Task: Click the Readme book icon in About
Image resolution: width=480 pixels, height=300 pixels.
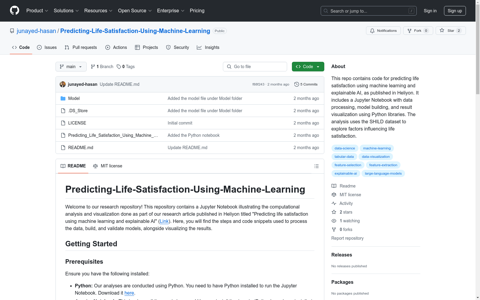Action: 334,186
